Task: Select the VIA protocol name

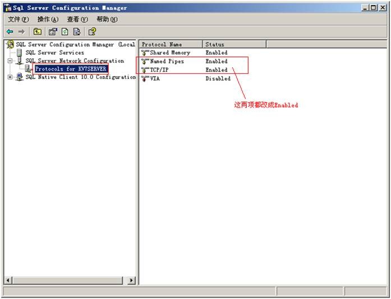Action: (155, 79)
